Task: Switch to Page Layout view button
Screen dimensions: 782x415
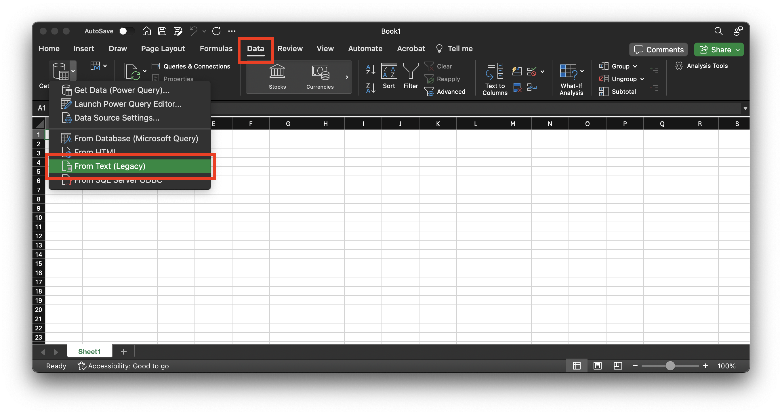Action: click(597, 366)
